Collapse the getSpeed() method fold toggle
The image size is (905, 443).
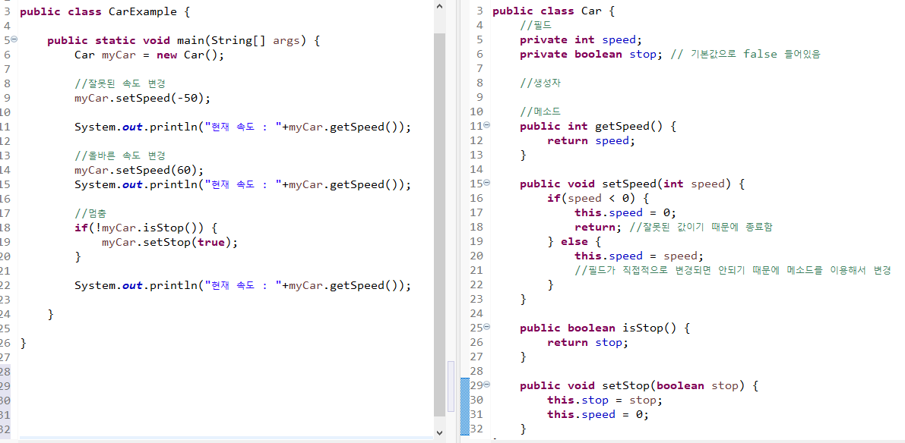tap(486, 125)
